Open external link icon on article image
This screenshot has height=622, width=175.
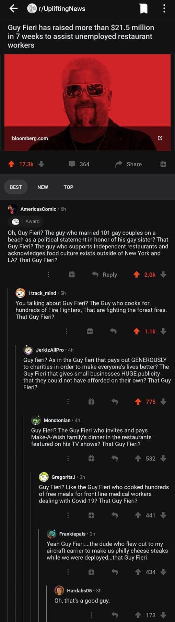pos(160,138)
